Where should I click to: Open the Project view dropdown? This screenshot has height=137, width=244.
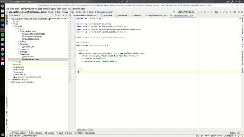(x=15, y=16)
